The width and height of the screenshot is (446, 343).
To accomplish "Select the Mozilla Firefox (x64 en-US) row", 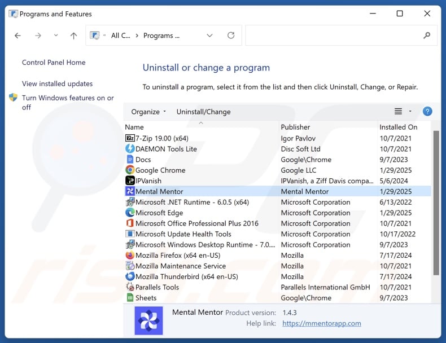I will (x=278, y=255).
